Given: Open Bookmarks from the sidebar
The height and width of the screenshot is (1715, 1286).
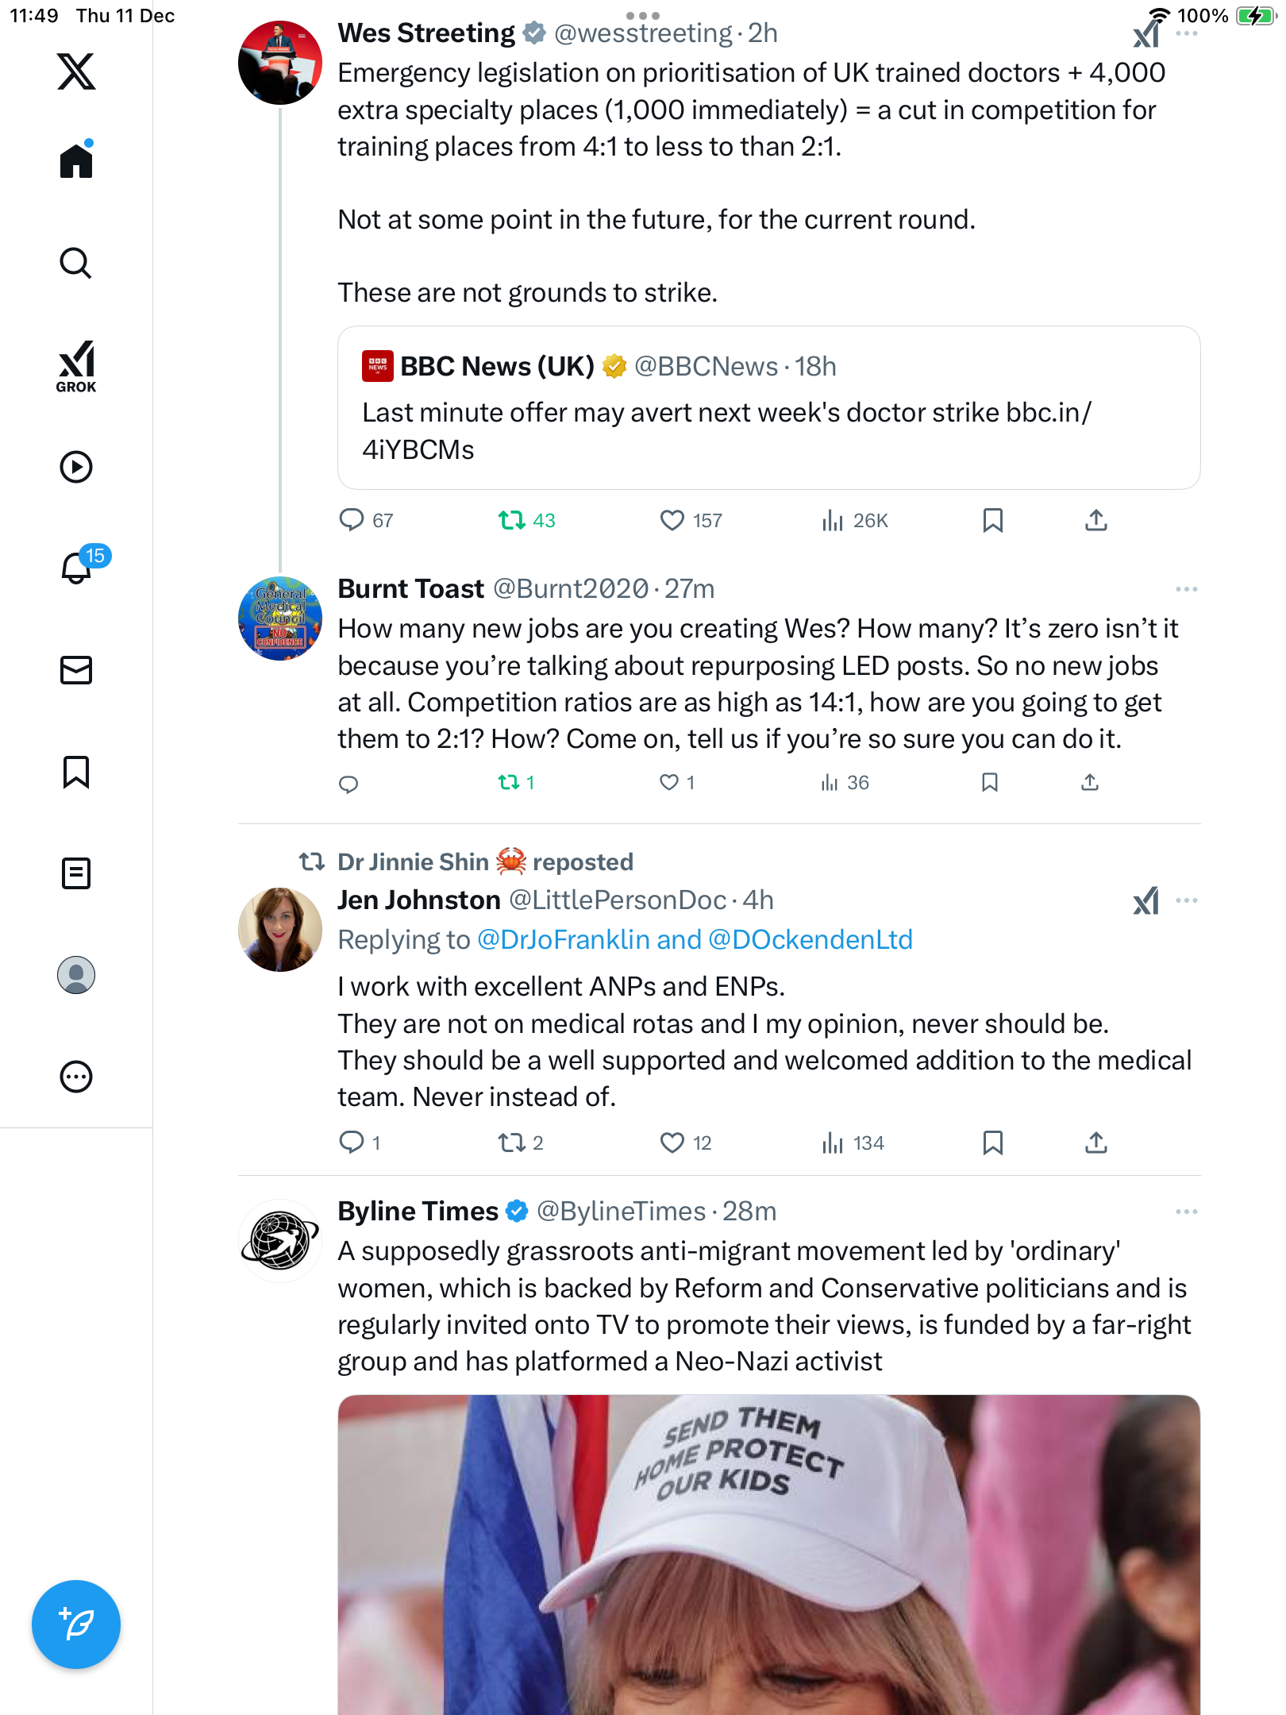Looking at the screenshot, I should pyautogui.click(x=76, y=772).
